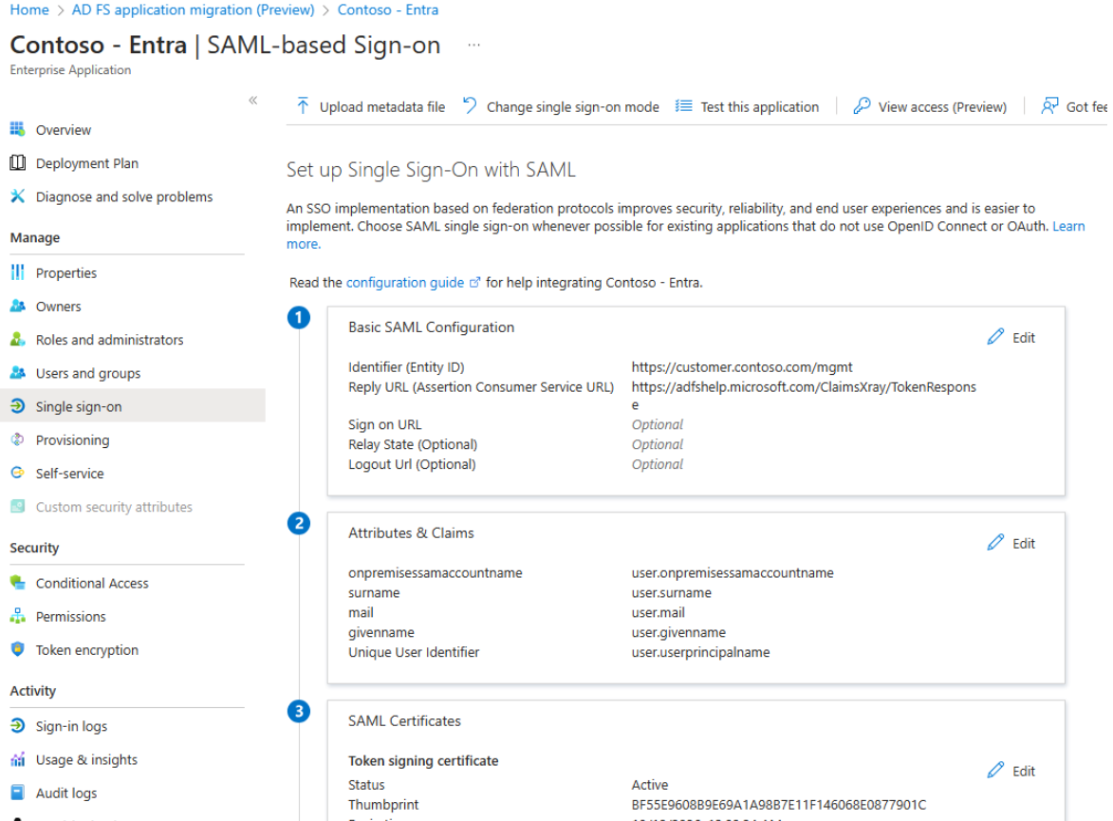Edit Attributes & Claims via Edit label
The width and height of the screenshot is (1113, 821).
[x=1024, y=544]
